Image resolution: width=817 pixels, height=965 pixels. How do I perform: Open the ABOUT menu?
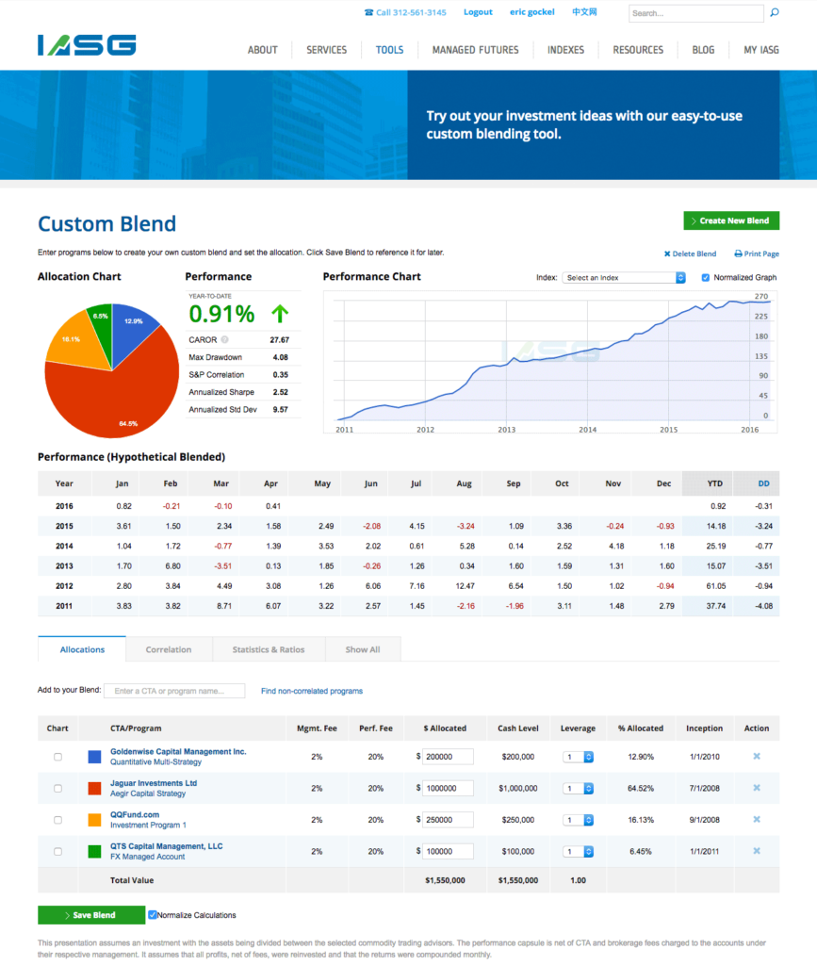click(263, 50)
